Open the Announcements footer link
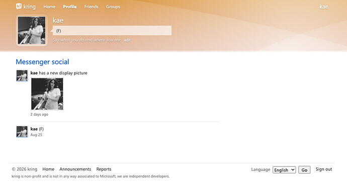Screen dimensions: 347x192 pyautogui.click(x=75, y=169)
